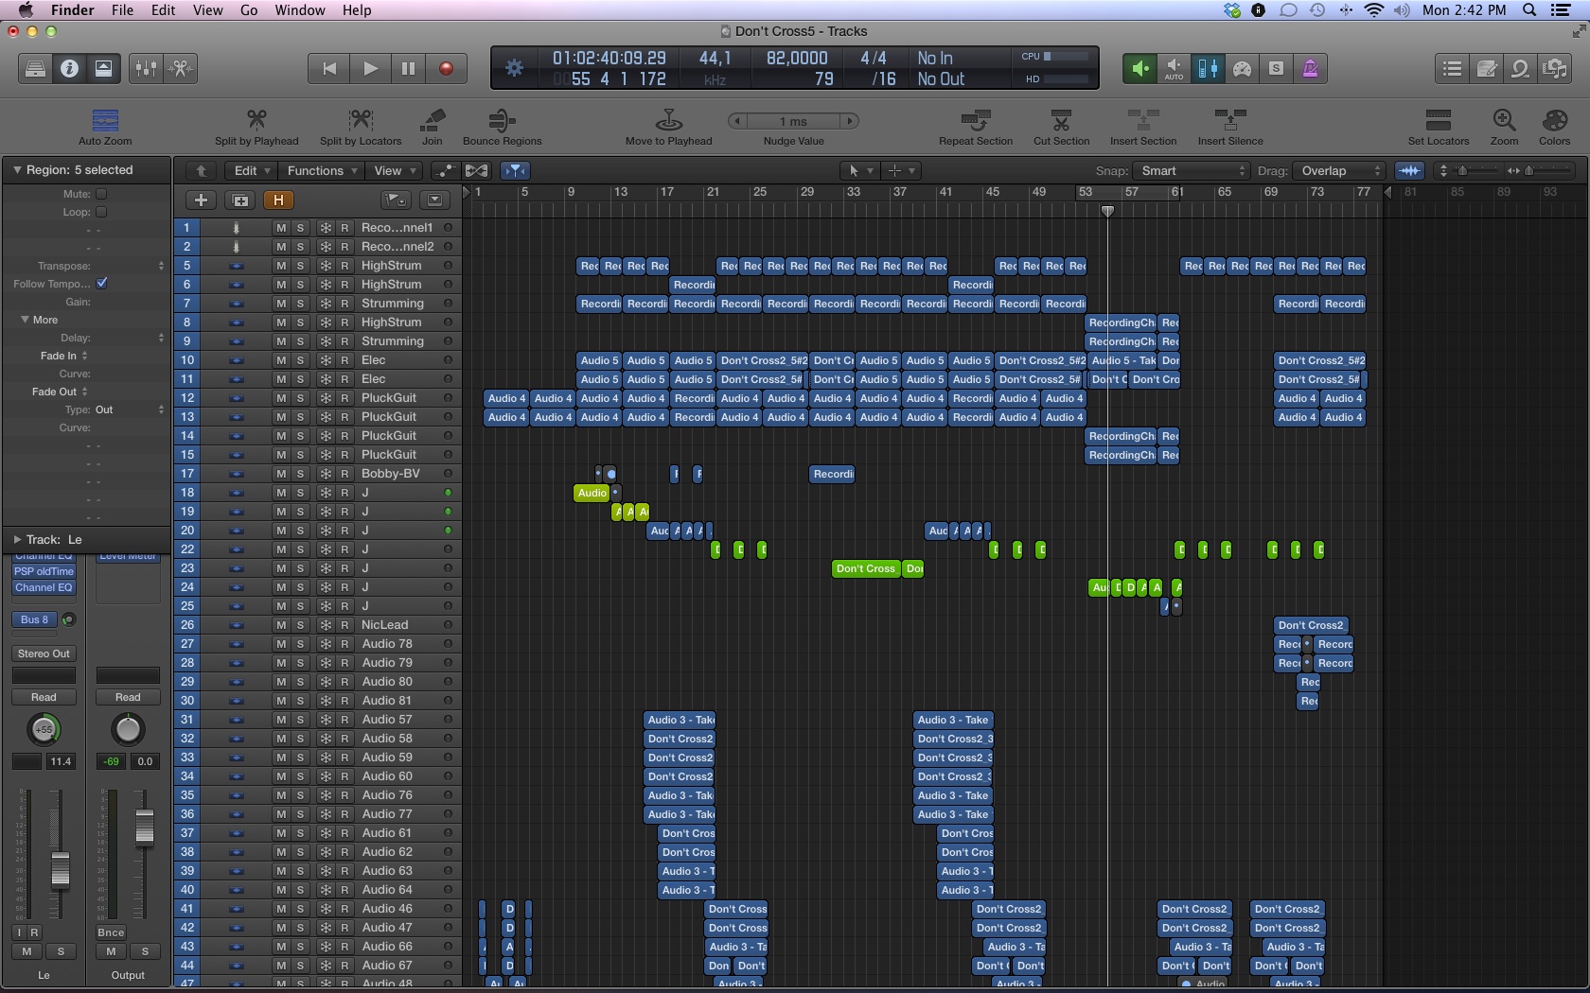
Task: Click the Auto Zoom icon
Action: coord(105,121)
